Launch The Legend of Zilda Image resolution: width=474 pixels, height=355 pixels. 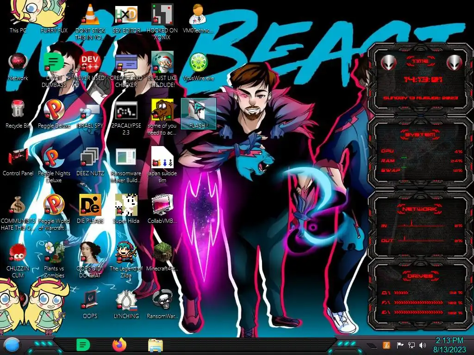point(126,260)
